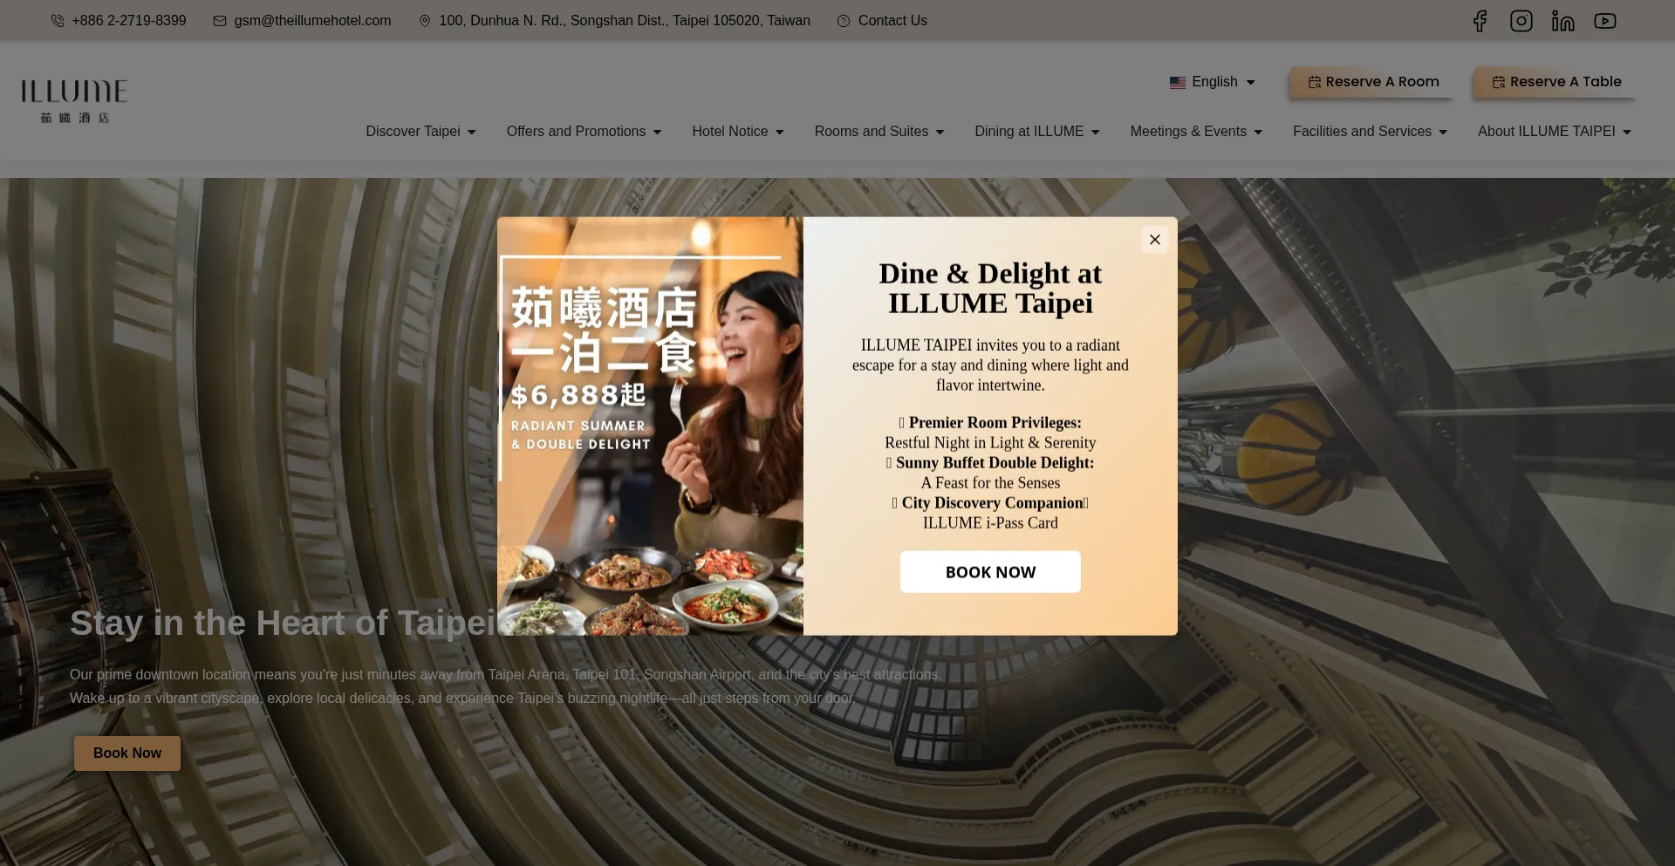This screenshot has width=1675, height=866.
Task: Expand the Rooms and Suites menu
Action: [x=879, y=132]
